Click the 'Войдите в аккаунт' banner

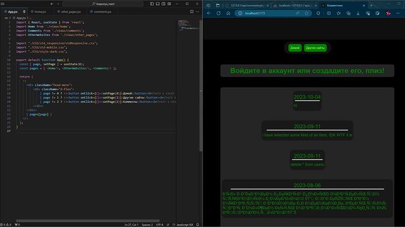point(307,71)
